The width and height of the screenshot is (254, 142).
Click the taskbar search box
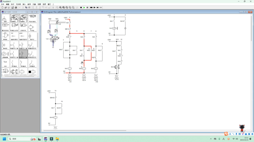(x=22, y=139)
